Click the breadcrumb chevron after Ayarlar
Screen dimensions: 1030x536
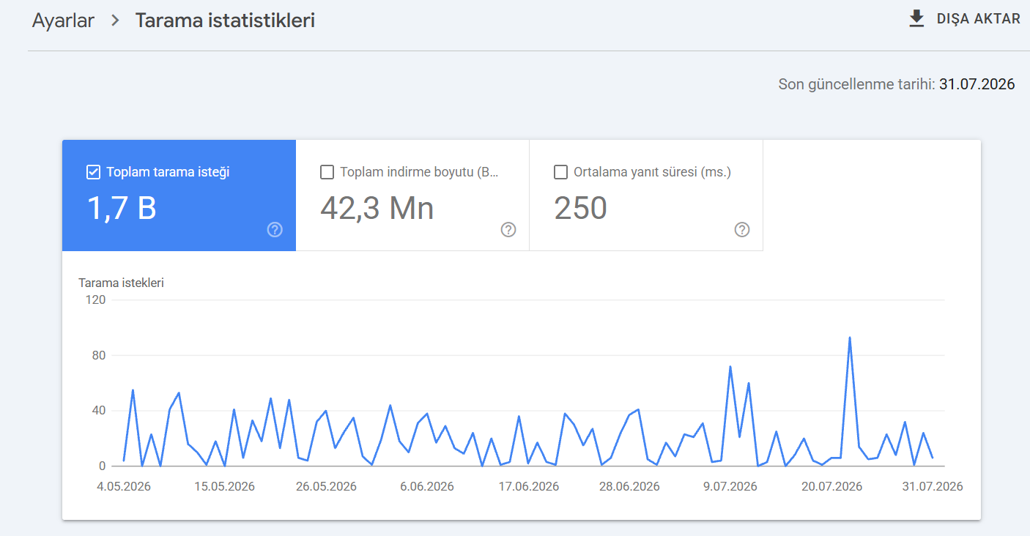pos(115,21)
